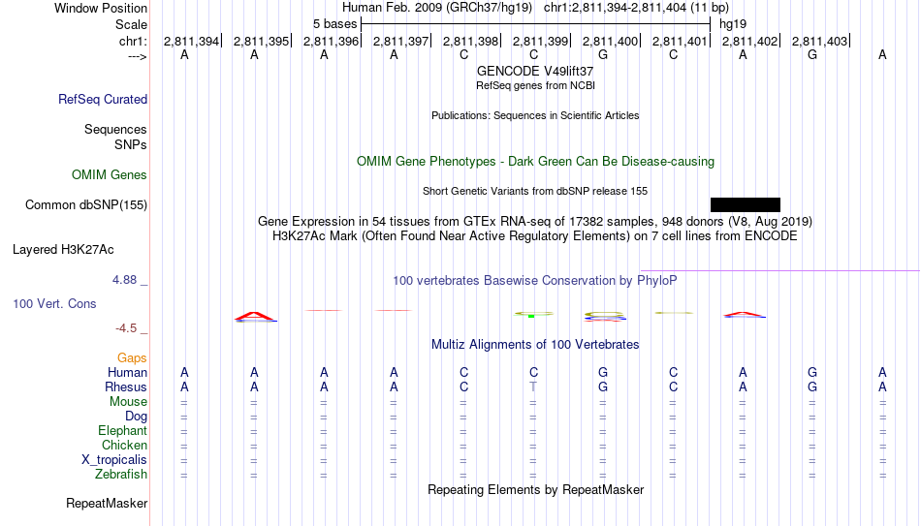Image resolution: width=921 pixels, height=526 pixels.
Task: Click the ---> sequence direction arrow label
Action: coord(137,56)
